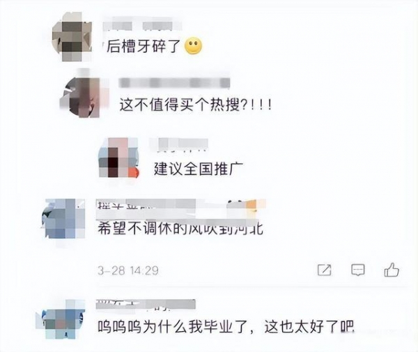This screenshot has height=352, width=418.
Task: Tap the 3-28 14:29 timestamp
Action: pyautogui.click(x=128, y=270)
